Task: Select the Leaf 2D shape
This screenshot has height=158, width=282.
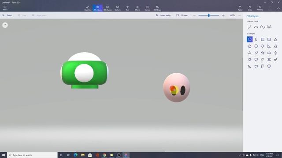Action: (256, 53)
